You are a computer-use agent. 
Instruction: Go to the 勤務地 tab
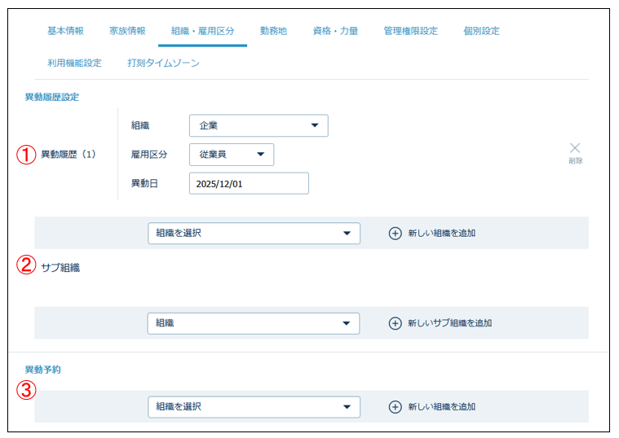coord(273,31)
